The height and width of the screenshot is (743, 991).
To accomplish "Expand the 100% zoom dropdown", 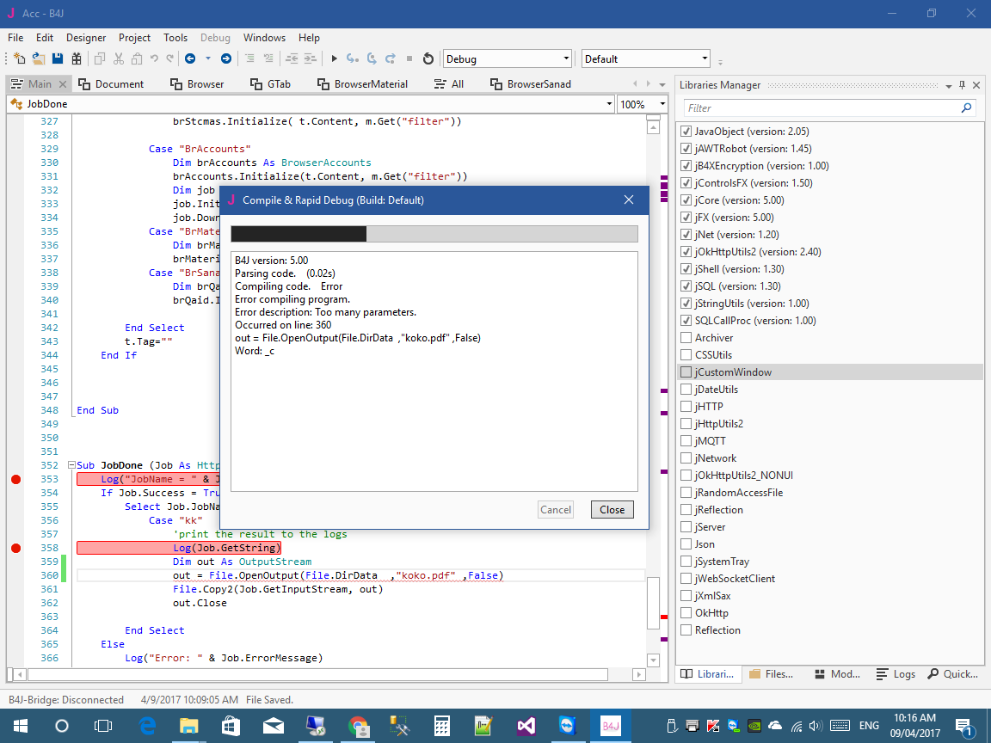I will (662, 104).
